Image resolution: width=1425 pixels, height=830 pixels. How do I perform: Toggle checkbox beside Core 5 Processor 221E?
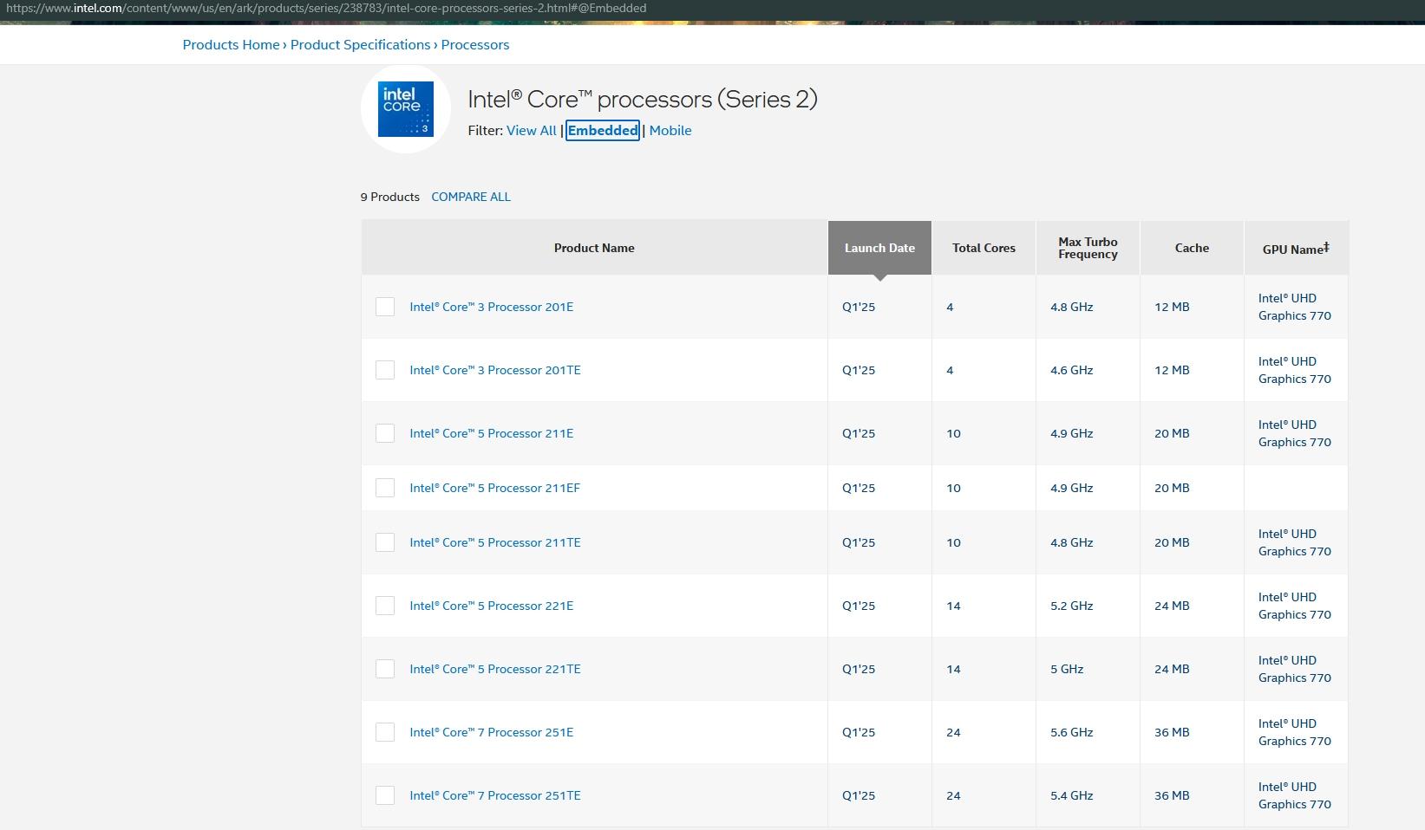tap(385, 606)
